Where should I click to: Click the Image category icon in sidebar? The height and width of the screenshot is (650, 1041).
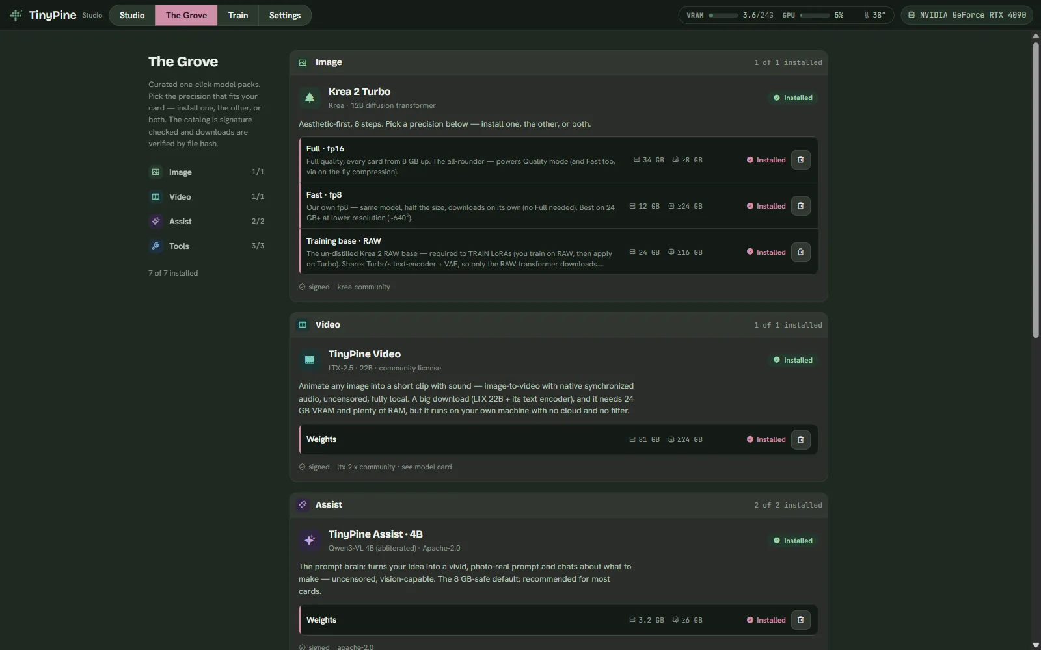pos(155,172)
